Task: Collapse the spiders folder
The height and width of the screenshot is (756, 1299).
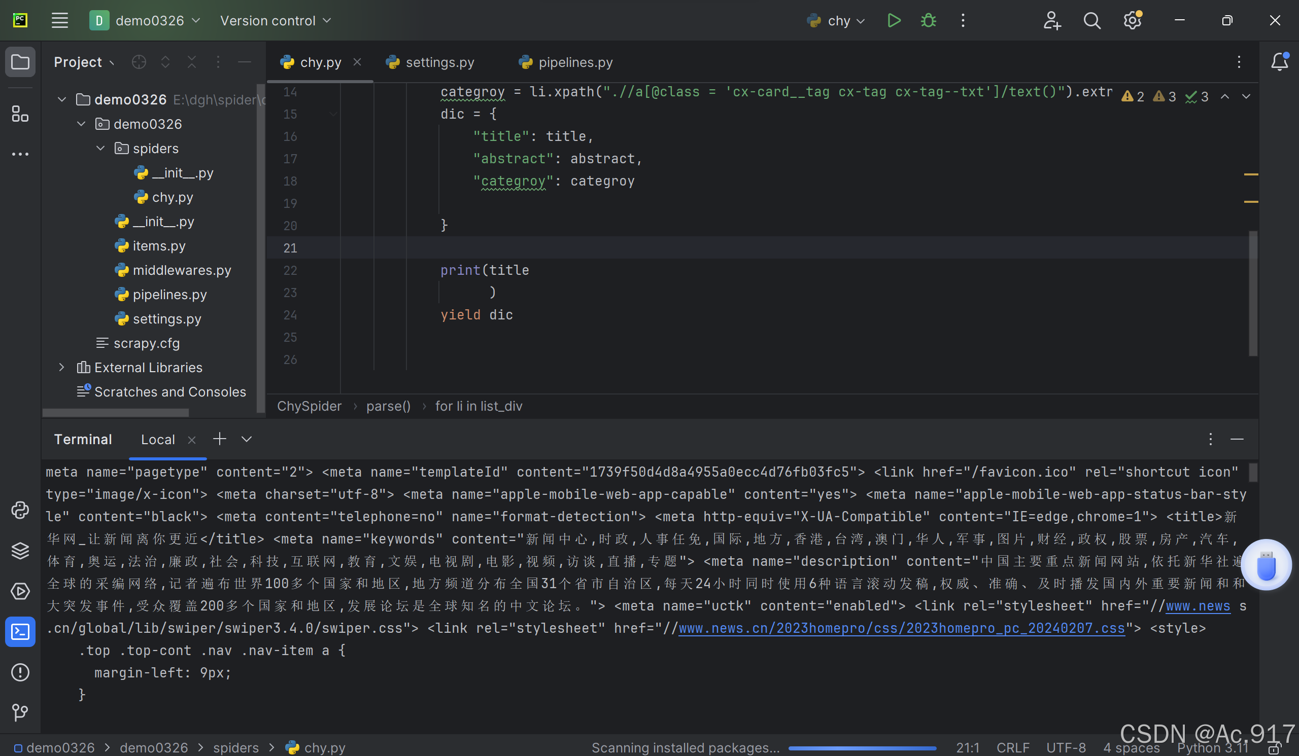Action: (100, 149)
